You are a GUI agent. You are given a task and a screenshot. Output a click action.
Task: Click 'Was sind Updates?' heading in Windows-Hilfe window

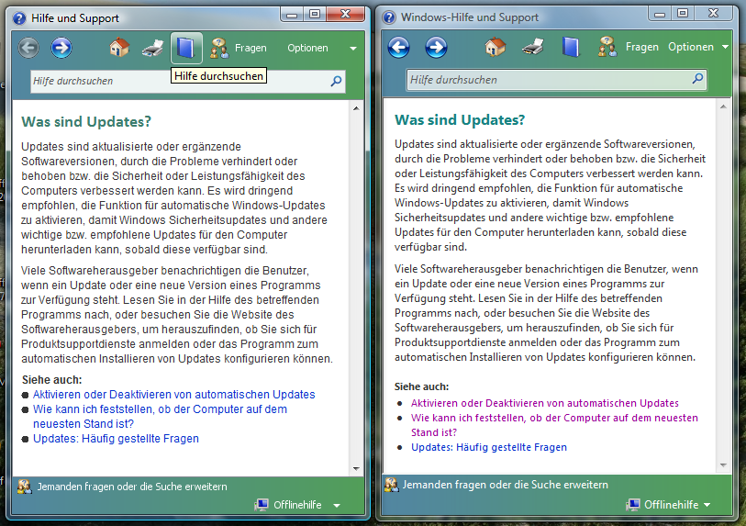(x=460, y=120)
